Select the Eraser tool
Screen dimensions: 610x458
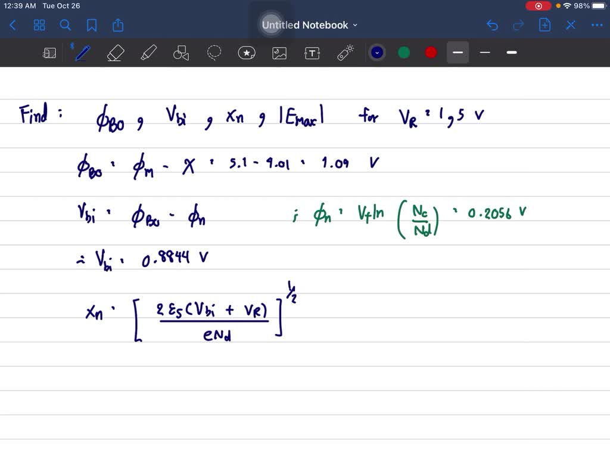tap(116, 52)
